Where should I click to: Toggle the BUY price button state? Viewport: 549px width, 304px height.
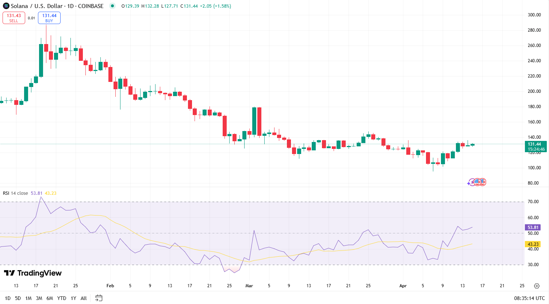click(49, 17)
